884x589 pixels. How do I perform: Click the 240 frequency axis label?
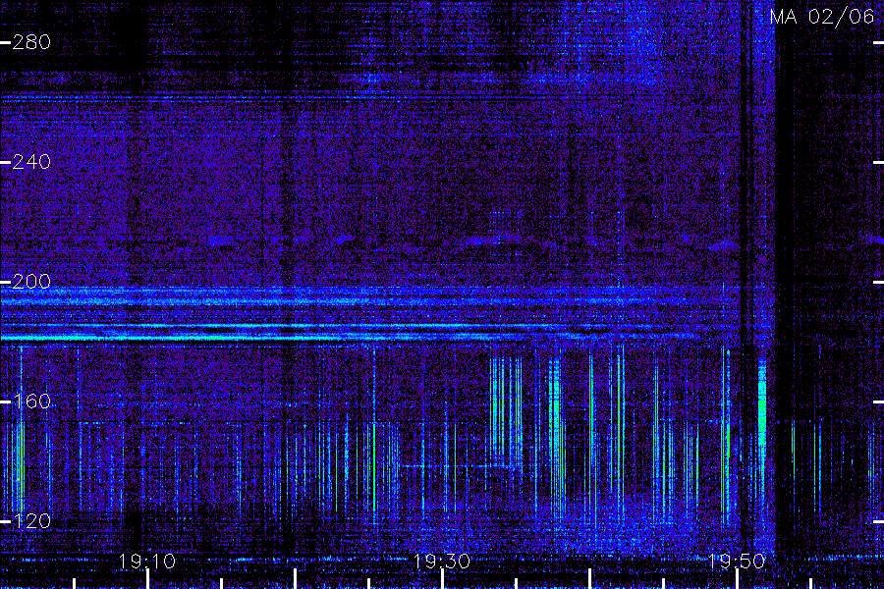(x=31, y=162)
